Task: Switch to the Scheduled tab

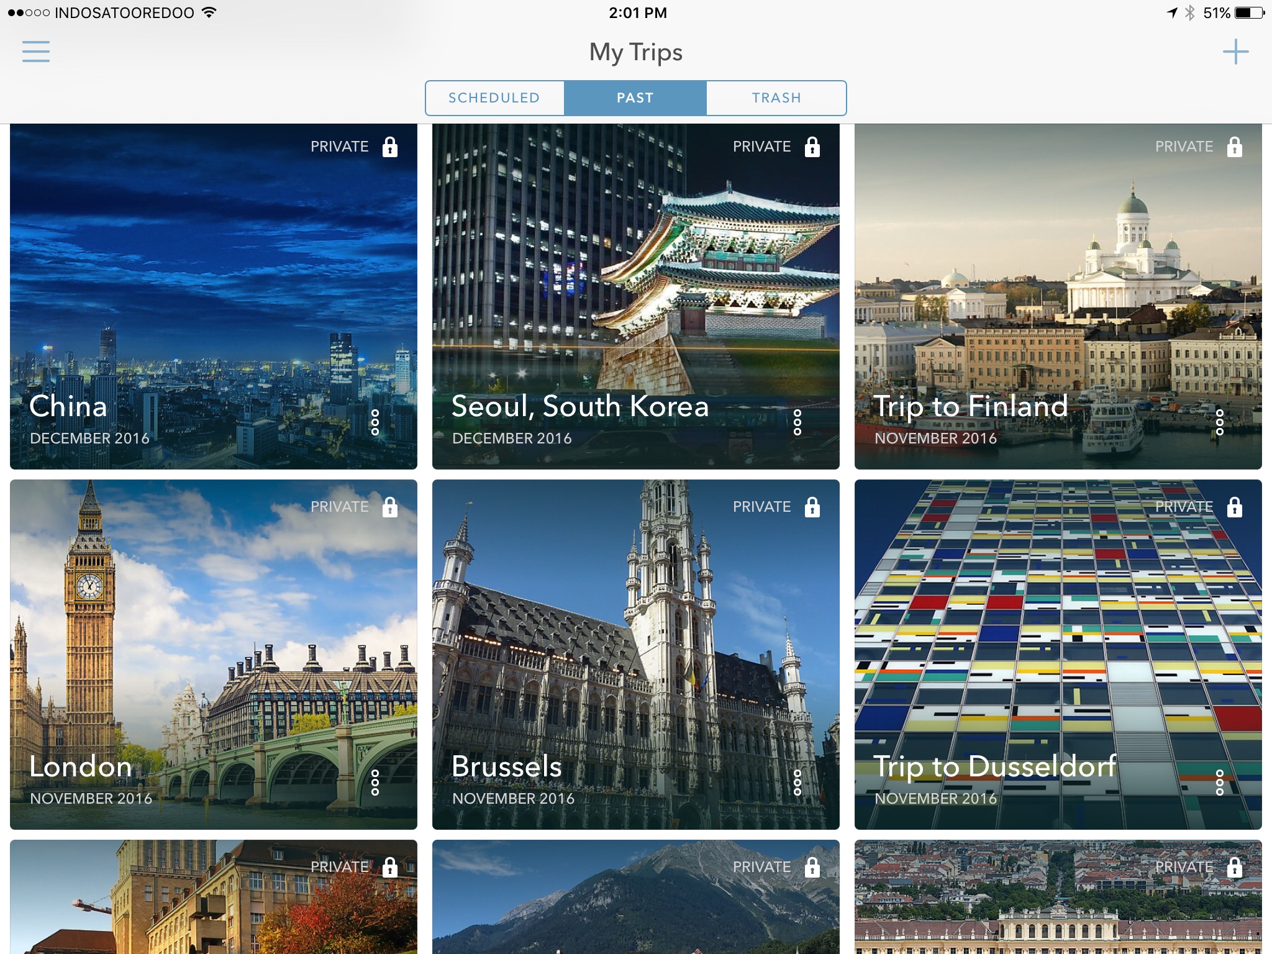Action: tap(494, 98)
